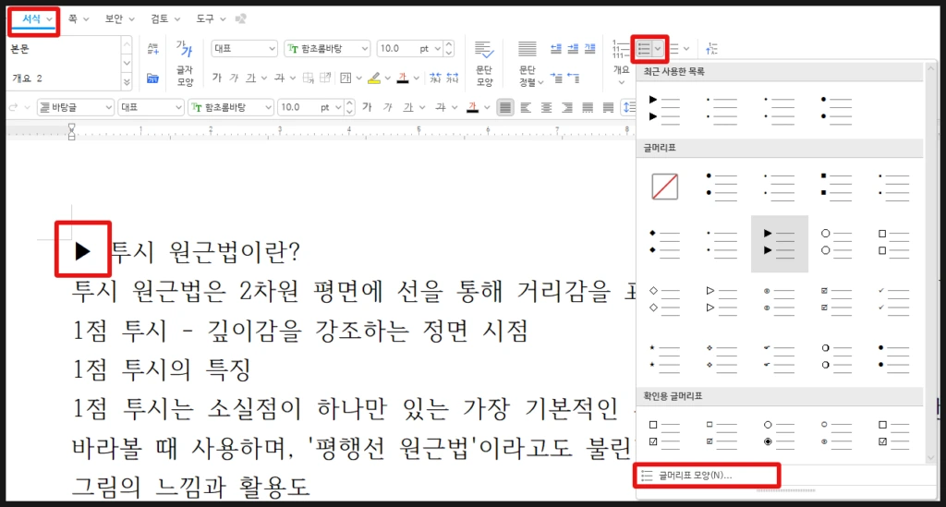Viewport: 946px width, 507px height.
Task: Open the bullet list dropdown arrow
Action: point(658,49)
